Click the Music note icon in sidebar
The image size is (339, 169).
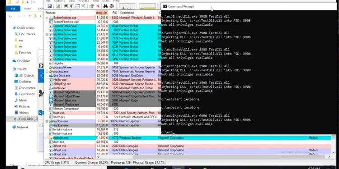click(x=16, y=100)
